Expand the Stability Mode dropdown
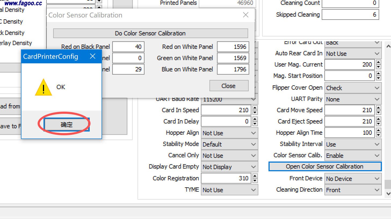 229,144
